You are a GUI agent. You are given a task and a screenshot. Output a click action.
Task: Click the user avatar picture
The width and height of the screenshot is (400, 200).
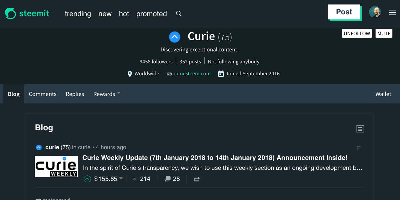[x=375, y=12]
